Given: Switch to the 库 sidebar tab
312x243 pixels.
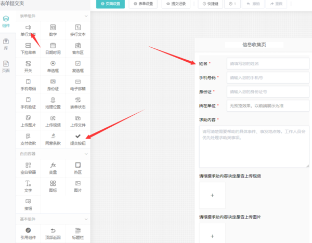Looking at the screenshot, I should pyautogui.click(x=6, y=44).
